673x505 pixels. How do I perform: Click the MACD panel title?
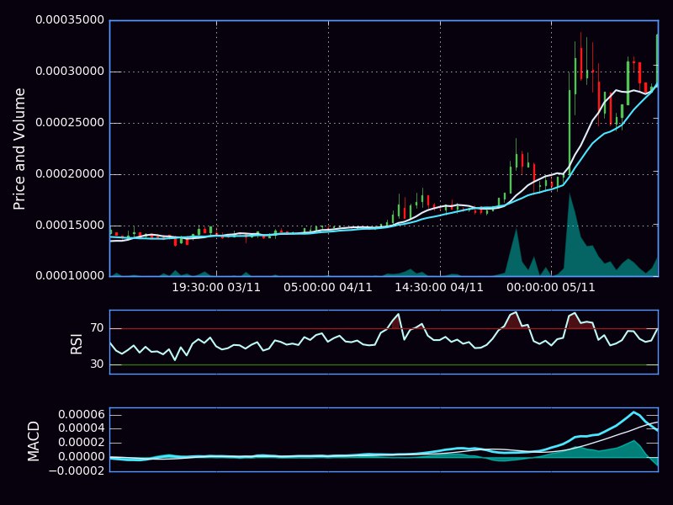33,441
